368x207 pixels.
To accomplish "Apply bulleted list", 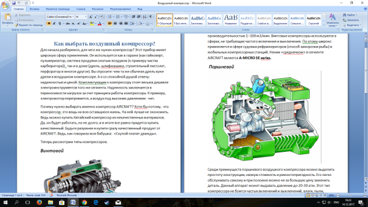I will click(x=110, y=17).
